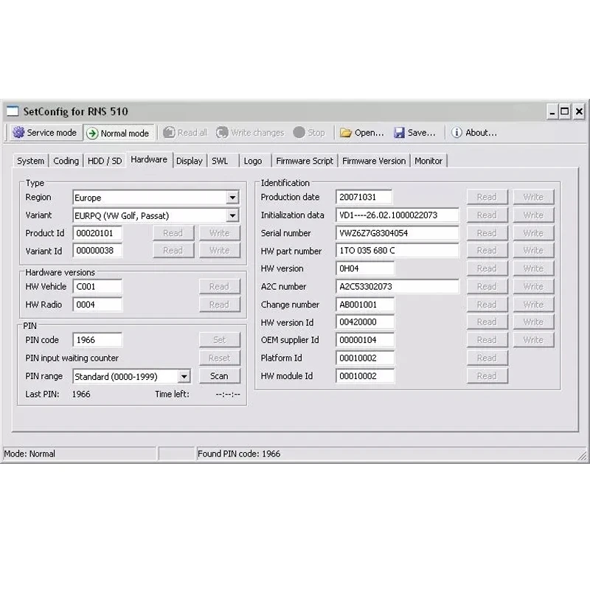This screenshot has height=590, width=590.
Task: Click the SetConfig window title icon
Action: point(13,111)
